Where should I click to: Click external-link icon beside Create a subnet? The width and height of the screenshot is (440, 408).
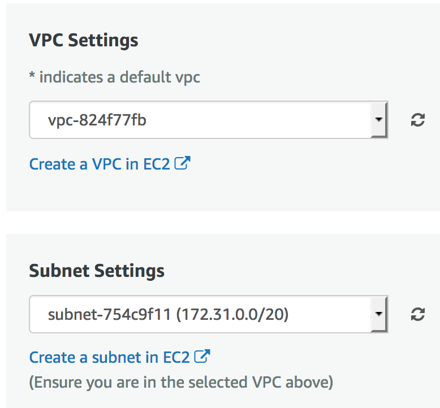coord(202,357)
